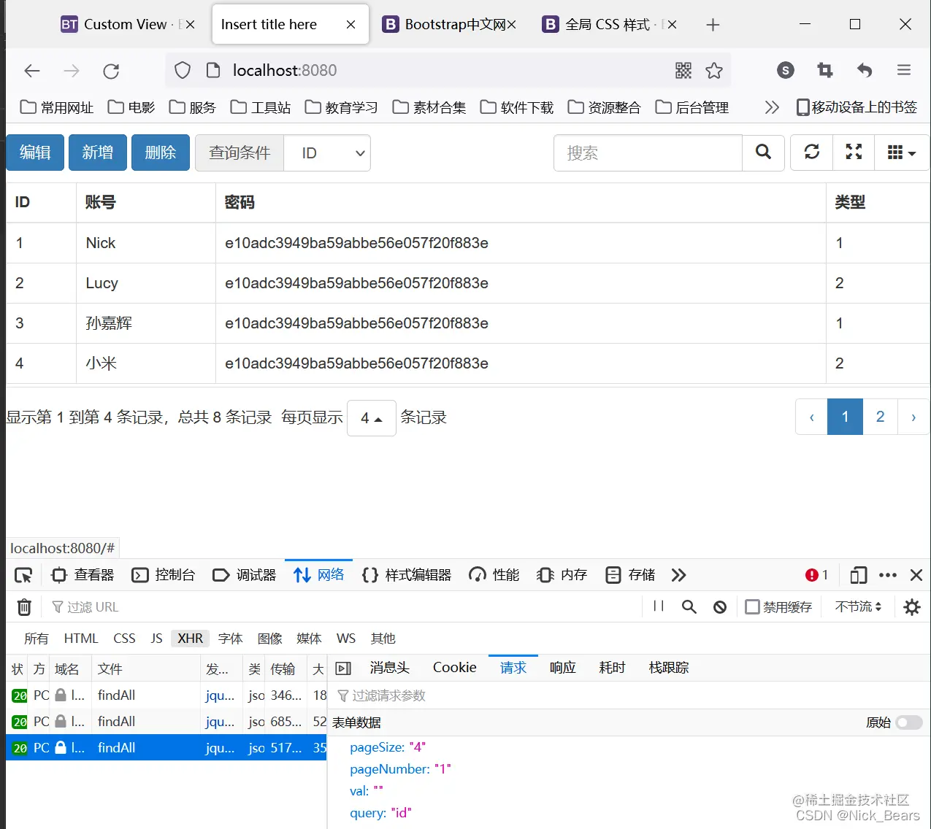Image resolution: width=931 pixels, height=829 pixels.
Task: Open the 查看器 inspector tab
Action: (x=83, y=575)
